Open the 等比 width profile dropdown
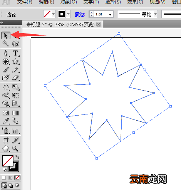 click(156, 14)
